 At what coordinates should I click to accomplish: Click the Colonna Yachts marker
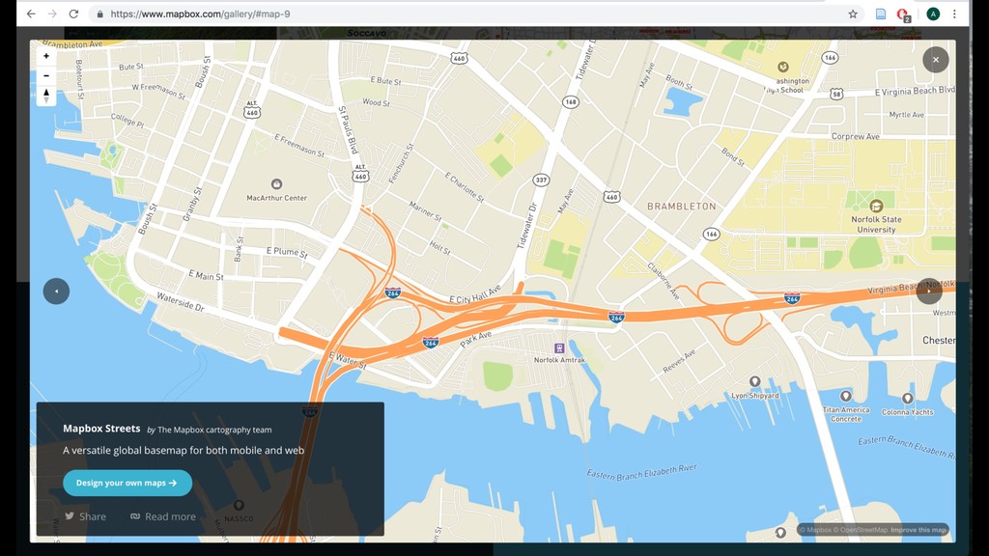907,399
